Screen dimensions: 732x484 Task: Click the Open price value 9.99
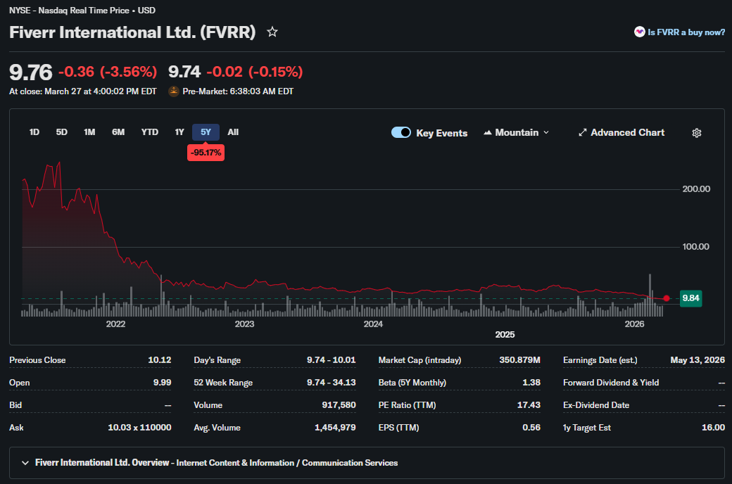pyautogui.click(x=162, y=382)
